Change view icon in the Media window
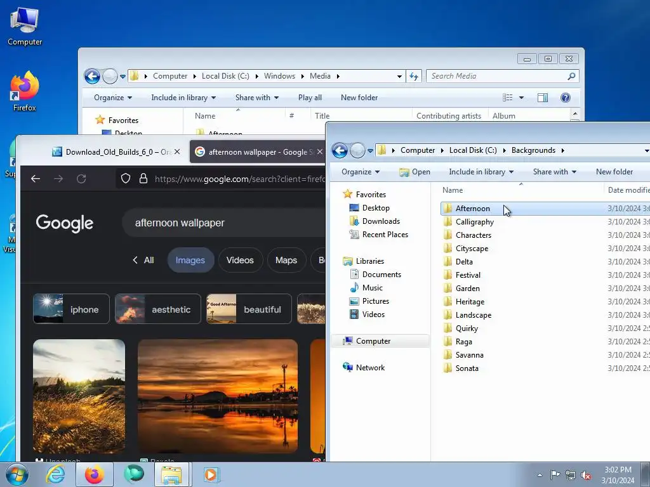The image size is (650, 487). pos(507,98)
